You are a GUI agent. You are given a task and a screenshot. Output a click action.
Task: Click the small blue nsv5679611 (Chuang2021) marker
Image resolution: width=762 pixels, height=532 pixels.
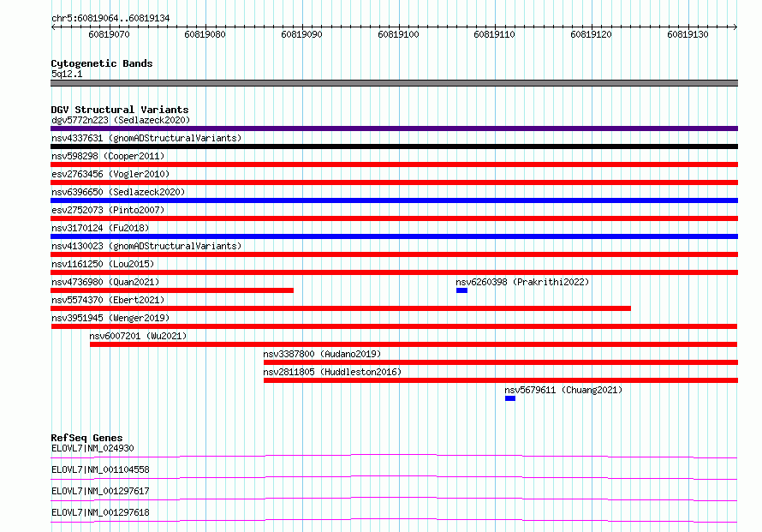pos(509,398)
